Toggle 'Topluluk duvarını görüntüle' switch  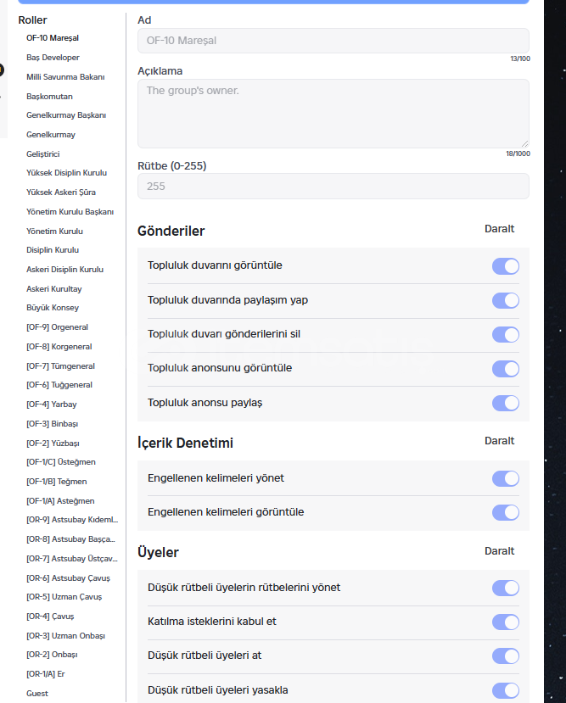(506, 266)
